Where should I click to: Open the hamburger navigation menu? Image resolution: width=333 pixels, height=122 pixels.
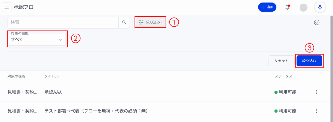7,7
